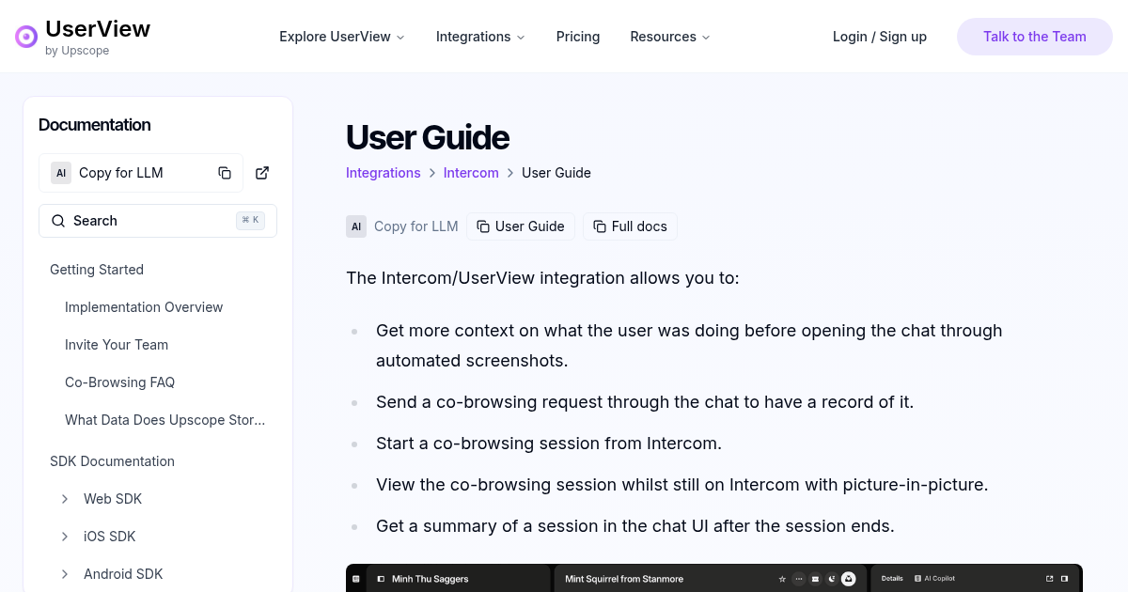Image resolution: width=1128 pixels, height=592 pixels.
Task: Click the Integrations breadcrumb link
Action: pyautogui.click(x=384, y=173)
